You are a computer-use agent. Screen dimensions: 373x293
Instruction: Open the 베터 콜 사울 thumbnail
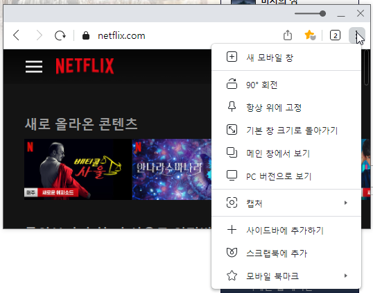coord(78,169)
